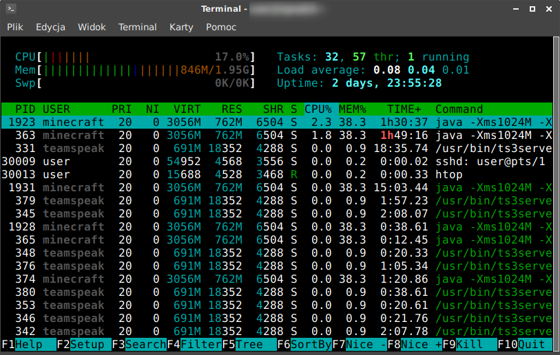Viewport: 560px width, 355px height.
Task: Open the F6 SortBy selector
Action: (310, 345)
